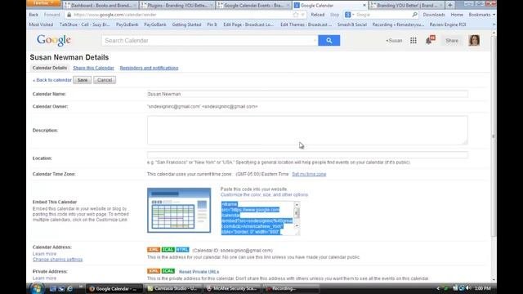Click the embed code box scroll down arrow
The width and height of the screenshot is (523, 294).
pyautogui.click(x=297, y=225)
